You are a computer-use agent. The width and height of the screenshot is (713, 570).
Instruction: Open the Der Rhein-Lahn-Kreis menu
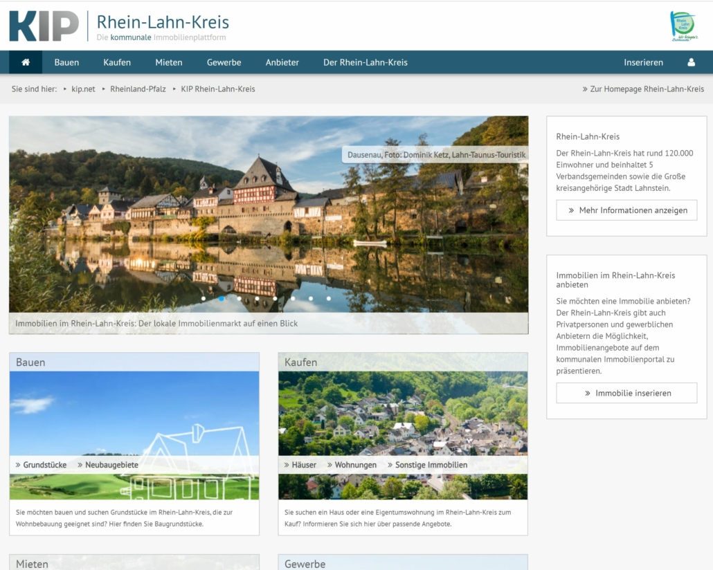pos(365,62)
